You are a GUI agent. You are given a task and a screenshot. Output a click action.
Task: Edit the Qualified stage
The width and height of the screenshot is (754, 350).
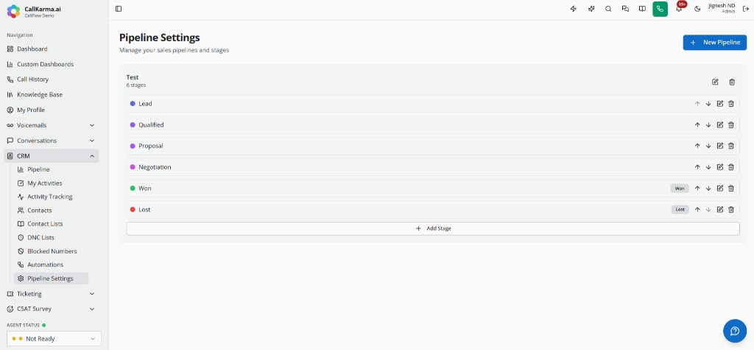tap(720, 125)
